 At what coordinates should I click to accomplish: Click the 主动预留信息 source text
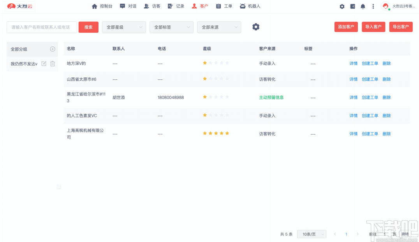271,98
